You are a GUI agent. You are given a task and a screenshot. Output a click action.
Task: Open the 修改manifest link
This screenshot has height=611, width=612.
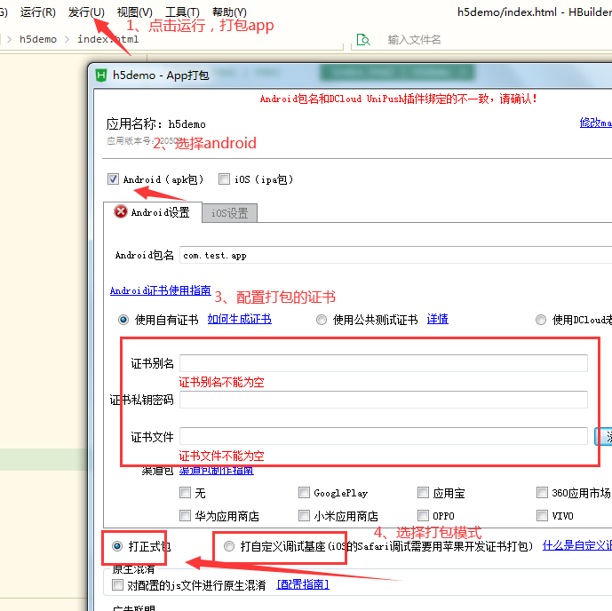tap(596, 123)
